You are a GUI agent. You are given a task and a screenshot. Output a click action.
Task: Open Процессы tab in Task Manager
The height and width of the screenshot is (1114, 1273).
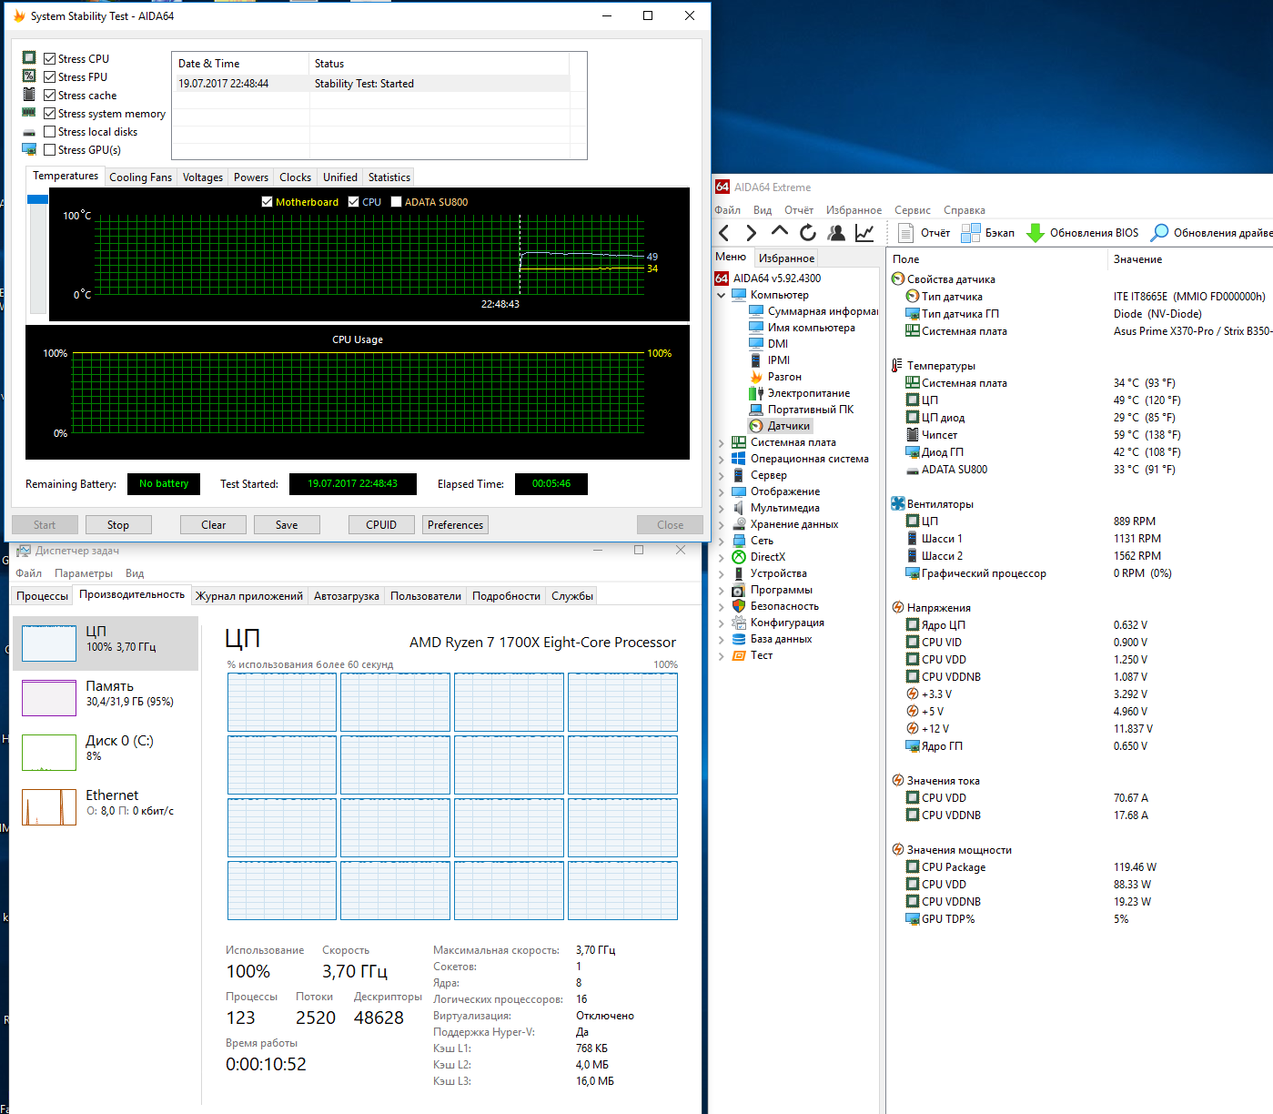click(x=42, y=596)
